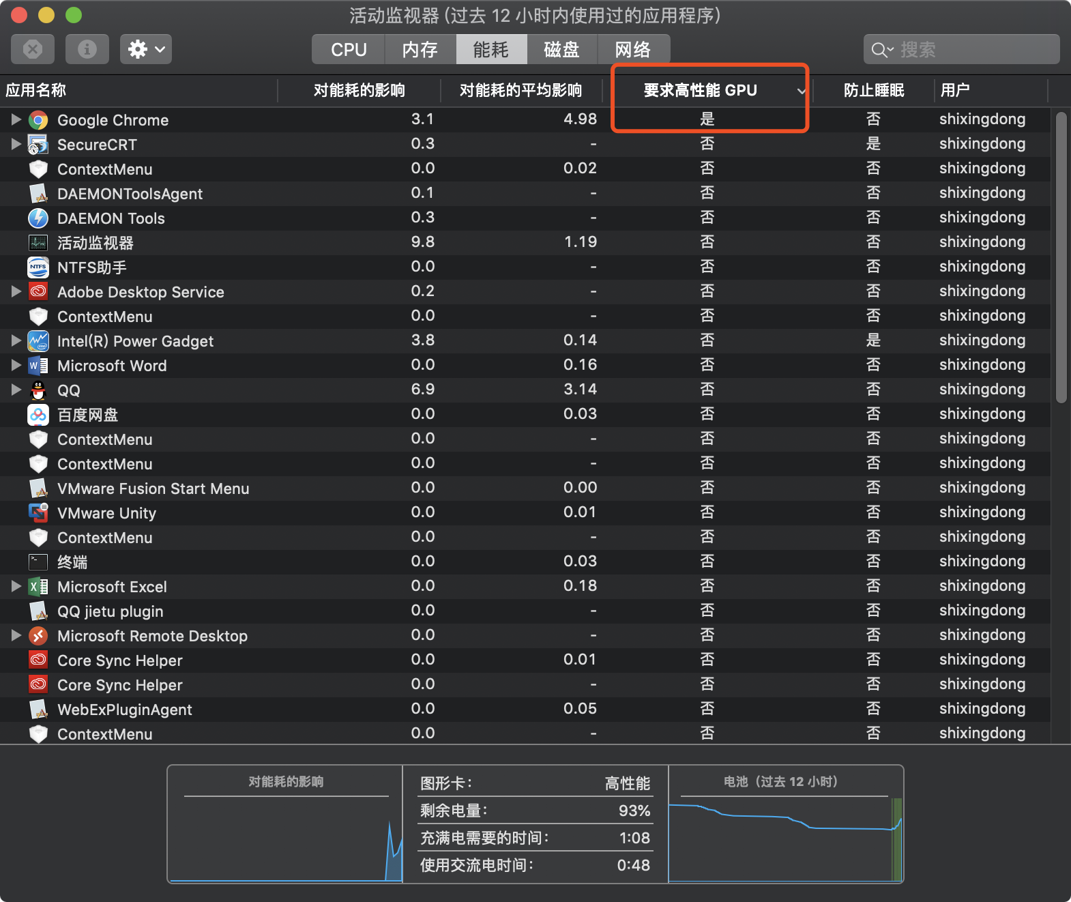Viewport: 1071px width, 902px height.
Task: Click the Google Chrome app icon
Action: click(38, 120)
